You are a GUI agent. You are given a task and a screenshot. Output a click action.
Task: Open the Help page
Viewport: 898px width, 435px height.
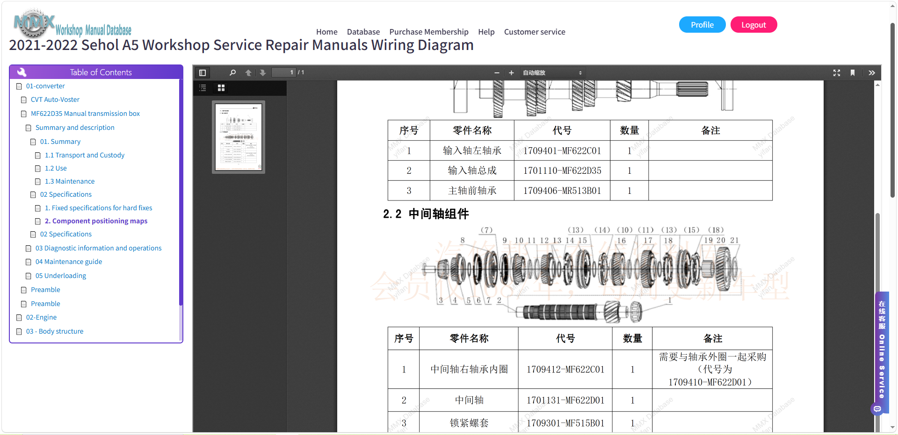coord(486,32)
